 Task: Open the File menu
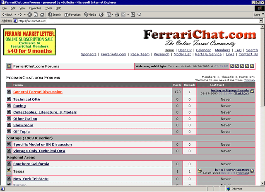click(x=5, y=8)
